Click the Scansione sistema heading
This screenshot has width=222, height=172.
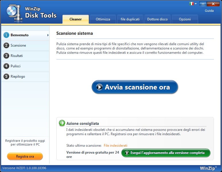pyautogui.click(x=74, y=33)
